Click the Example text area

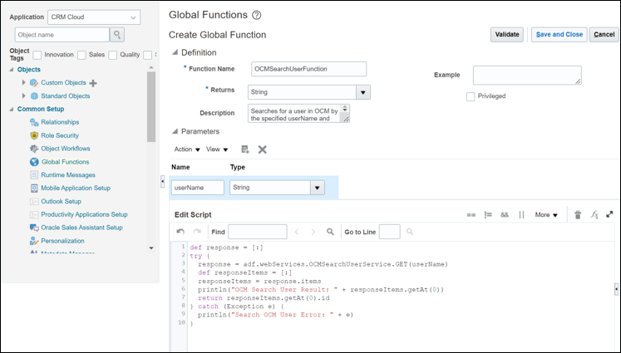point(527,76)
